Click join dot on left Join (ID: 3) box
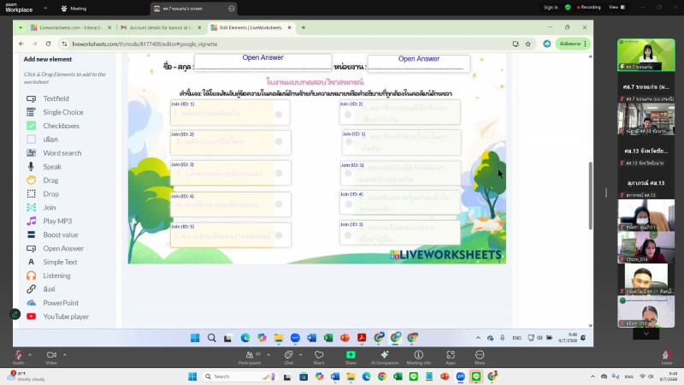Screen dimensions: 684x385 click(x=279, y=173)
